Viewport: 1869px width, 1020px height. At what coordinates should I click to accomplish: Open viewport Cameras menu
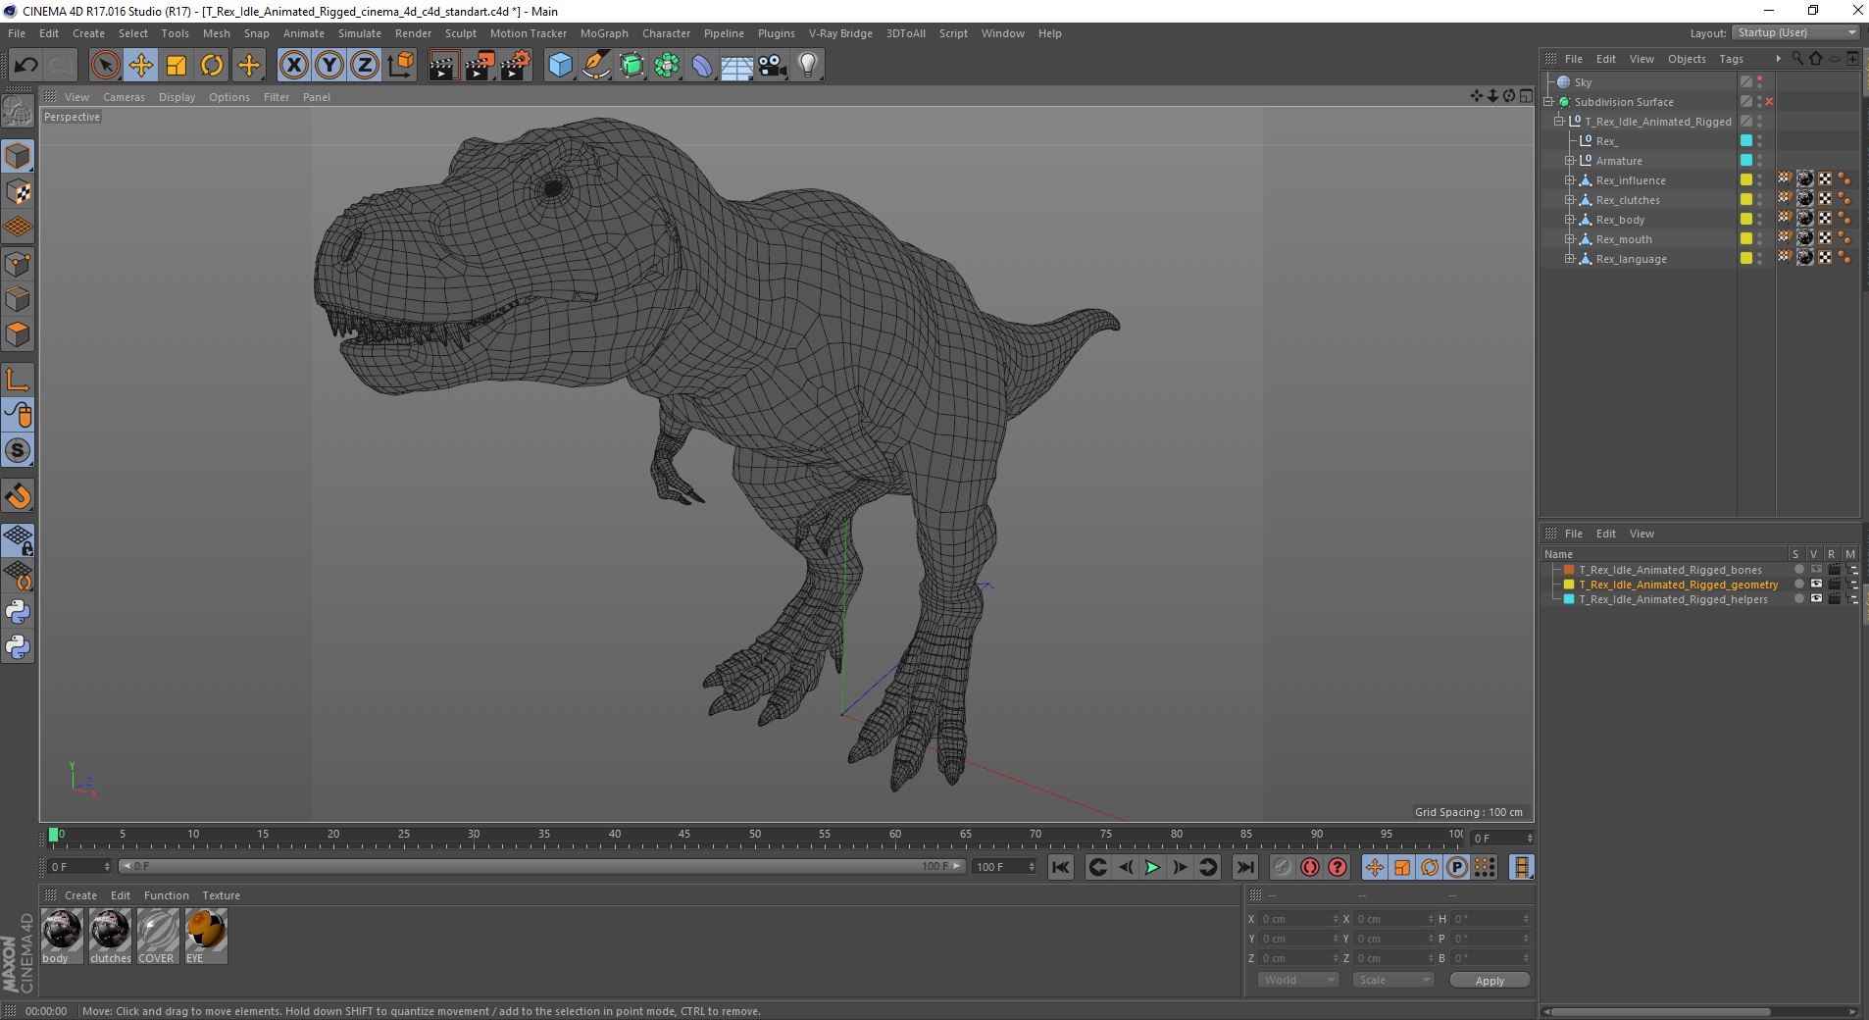pos(124,97)
